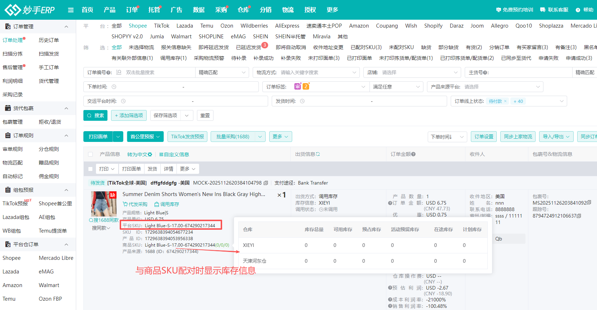Click the denim shorts product thumbnail
The width and height of the screenshot is (597, 310).
(x=104, y=204)
